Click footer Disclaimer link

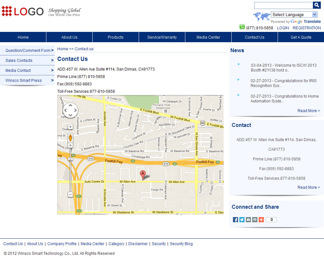click(x=138, y=244)
